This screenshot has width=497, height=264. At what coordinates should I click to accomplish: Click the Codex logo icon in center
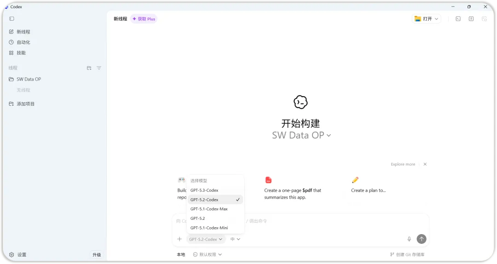pyautogui.click(x=301, y=102)
